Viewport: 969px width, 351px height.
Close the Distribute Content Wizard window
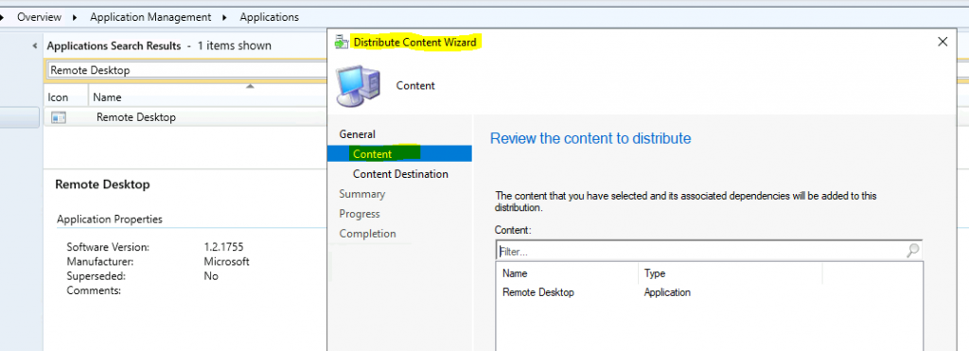tap(943, 42)
